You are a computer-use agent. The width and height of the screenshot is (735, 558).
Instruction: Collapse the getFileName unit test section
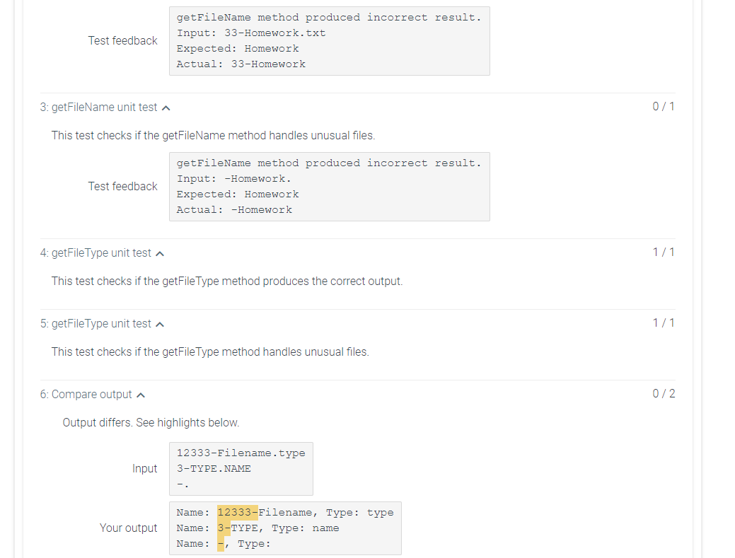[166, 107]
